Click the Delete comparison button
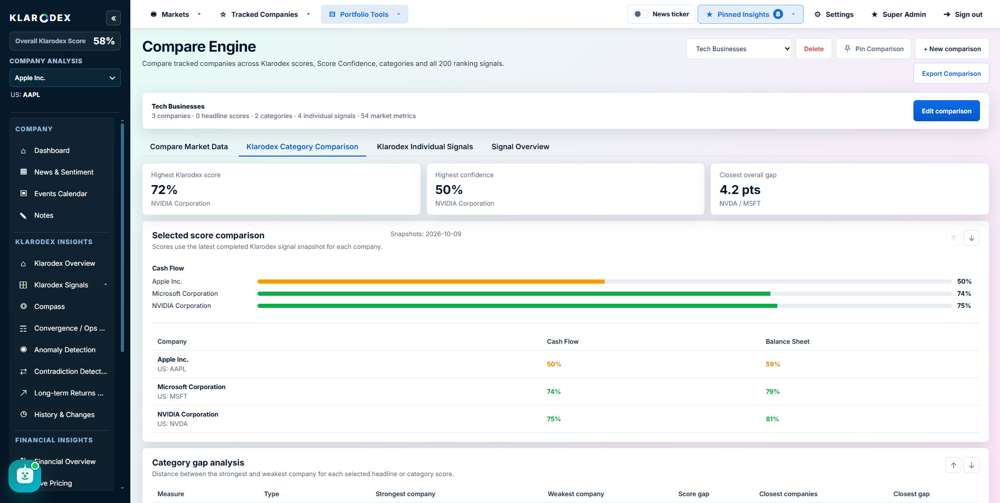The image size is (1000, 503). pyautogui.click(x=814, y=49)
